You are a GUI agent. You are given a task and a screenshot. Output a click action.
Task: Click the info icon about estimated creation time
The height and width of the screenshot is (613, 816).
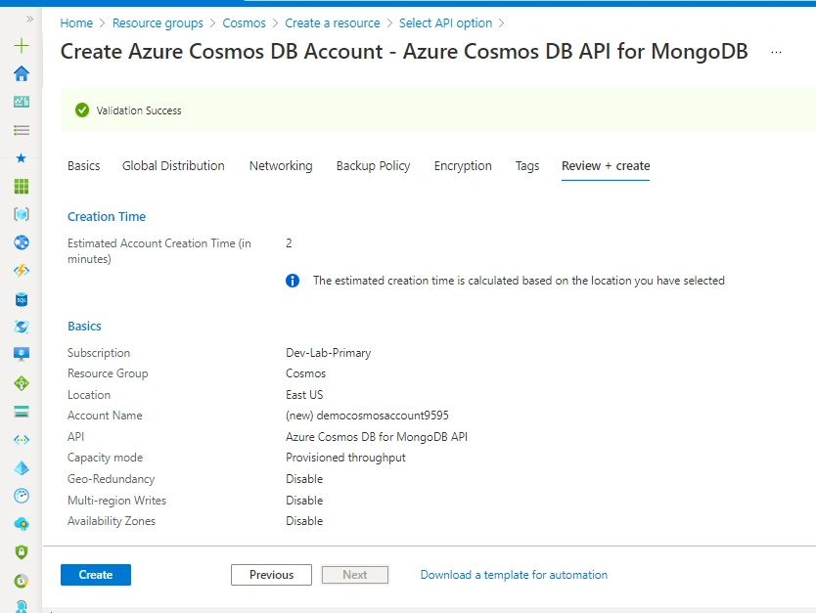[x=292, y=281]
